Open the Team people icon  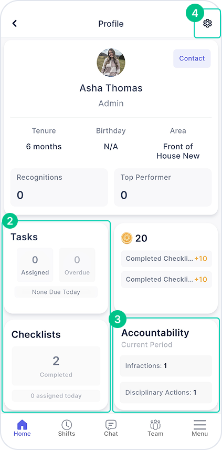(x=155, y=424)
